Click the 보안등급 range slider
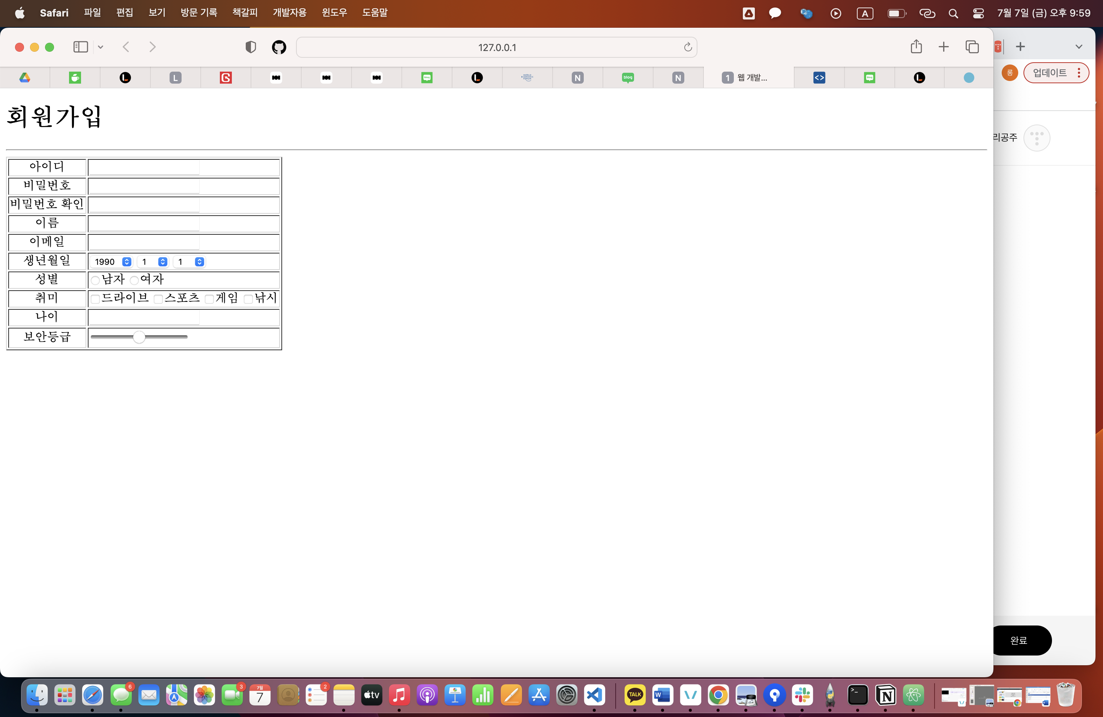 139,337
